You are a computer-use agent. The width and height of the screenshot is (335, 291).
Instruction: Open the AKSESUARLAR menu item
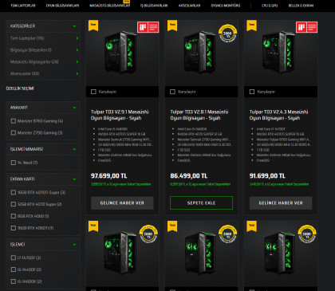click(189, 6)
